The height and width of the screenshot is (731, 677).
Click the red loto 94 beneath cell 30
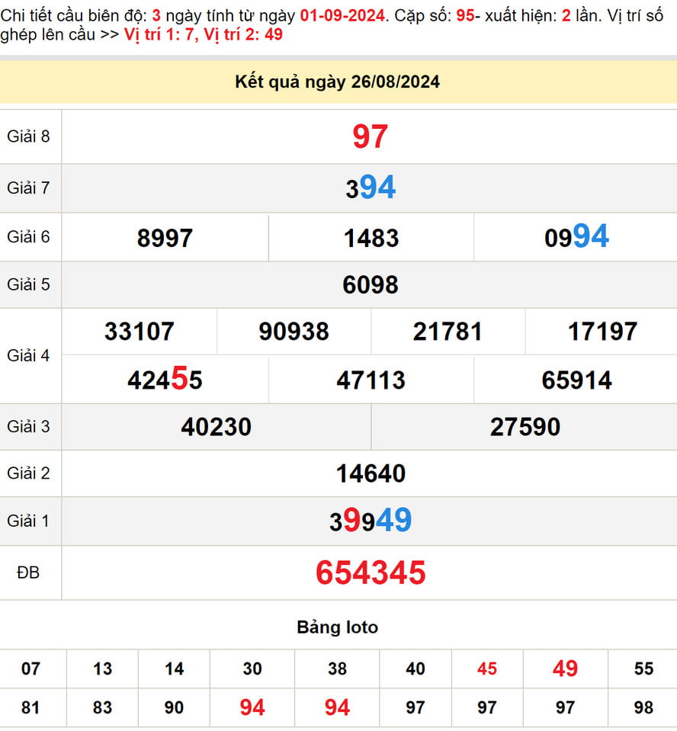[252, 707]
